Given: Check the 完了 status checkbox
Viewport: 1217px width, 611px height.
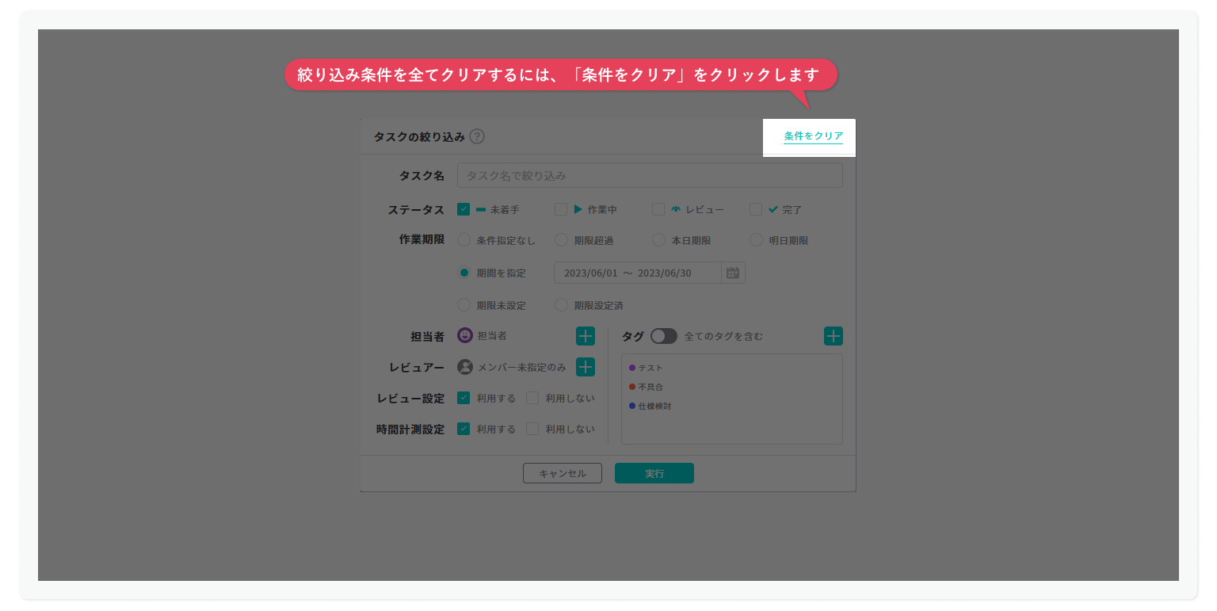Looking at the screenshot, I should [756, 209].
